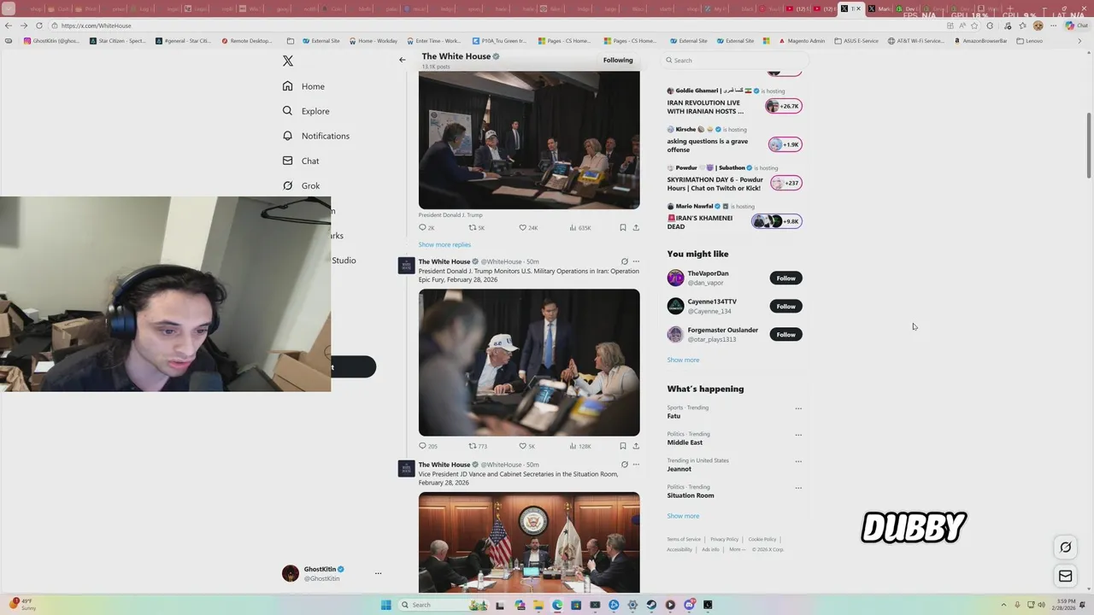
Task: Open Grok icon on Operation Epic Fury post
Action: pos(625,261)
